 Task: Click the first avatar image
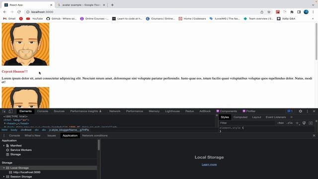pos(25,44)
